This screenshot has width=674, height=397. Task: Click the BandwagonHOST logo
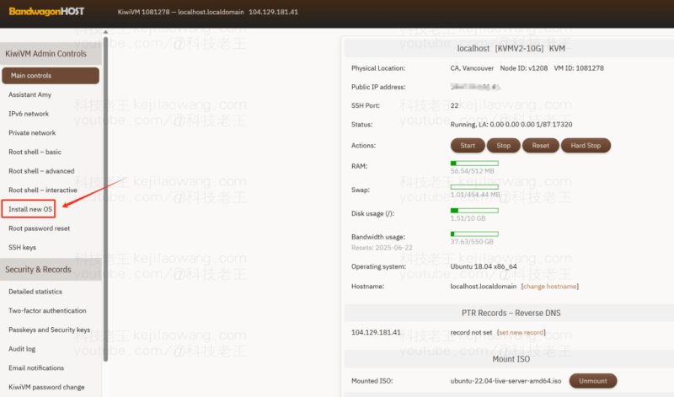[46, 12]
